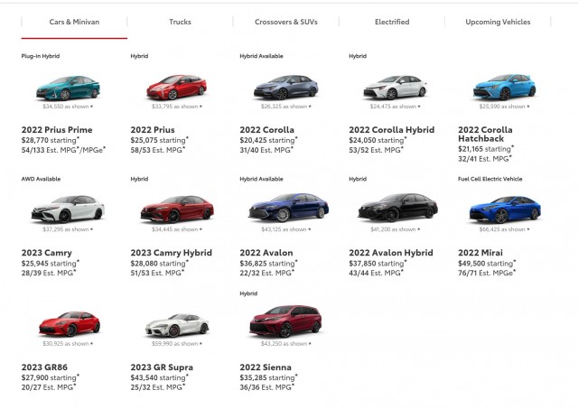Click the $66,425 as shown price note

coord(504,229)
